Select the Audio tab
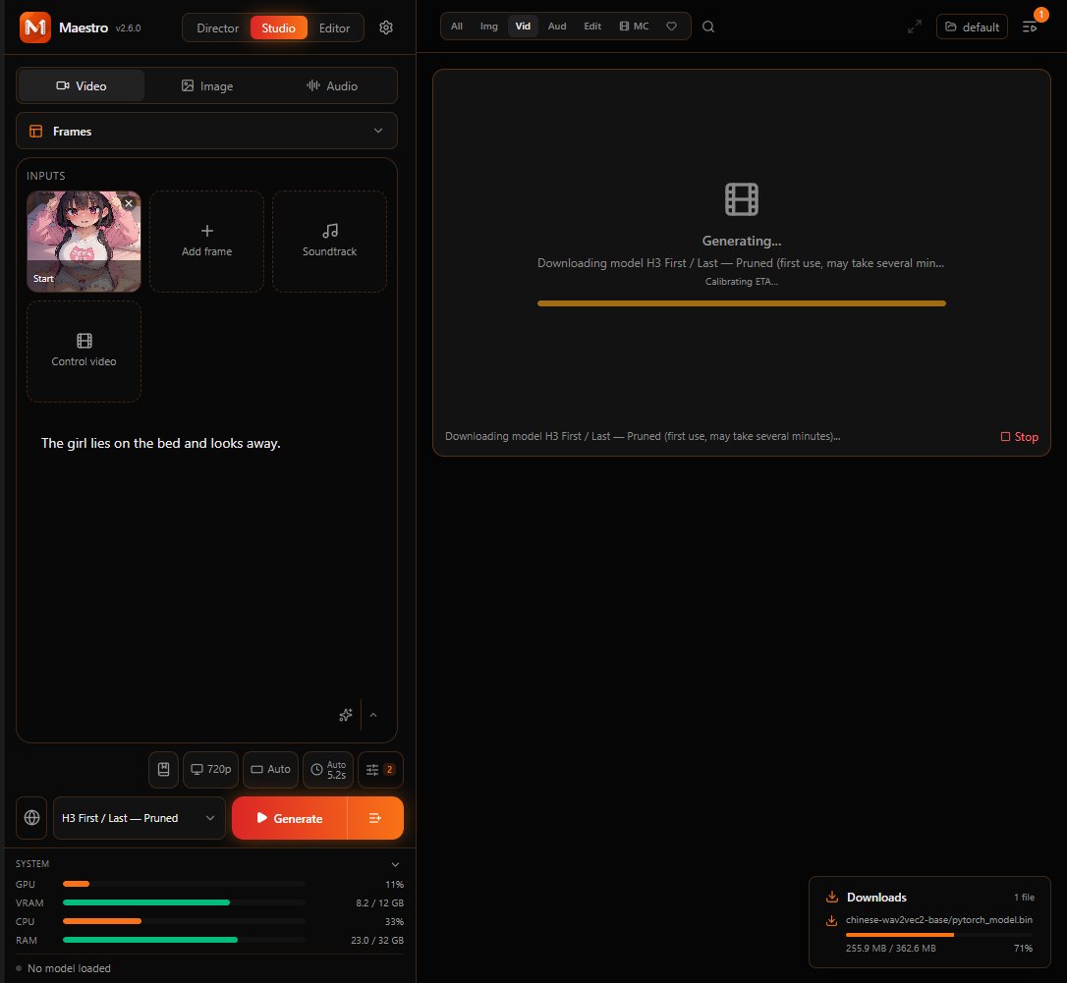The height and width of the screenshot is (983, 1067). pos(332,85)
